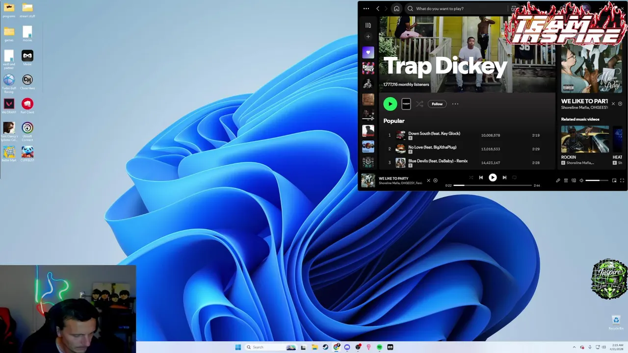Click the taskbar Search box
The height and width of the screenshot is (353, 628).
[x=271, y=347]
